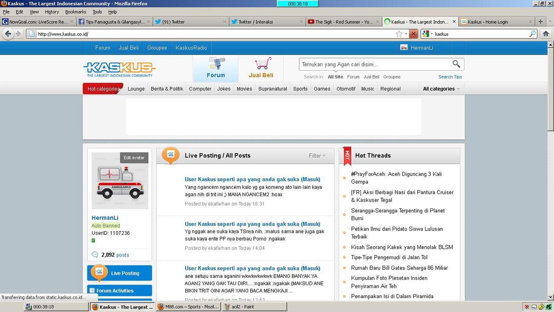Open HermanLi profile name link
Viewport: 554px width, 312px height.
tap(105, 218)
